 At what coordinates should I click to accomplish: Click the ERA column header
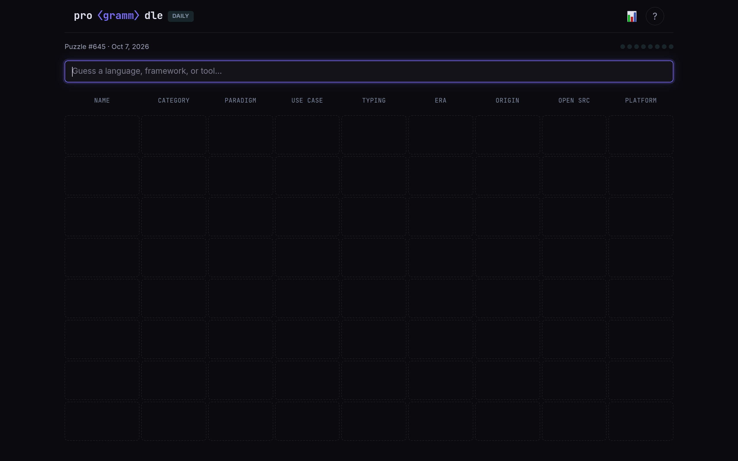[441, 100]
